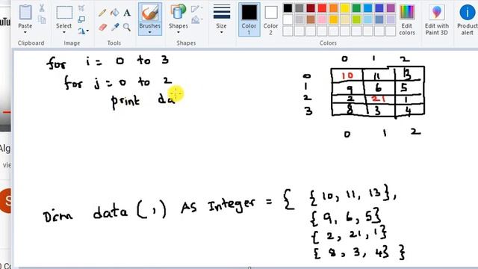Pick the red palette swatch

tap(322, 8)
